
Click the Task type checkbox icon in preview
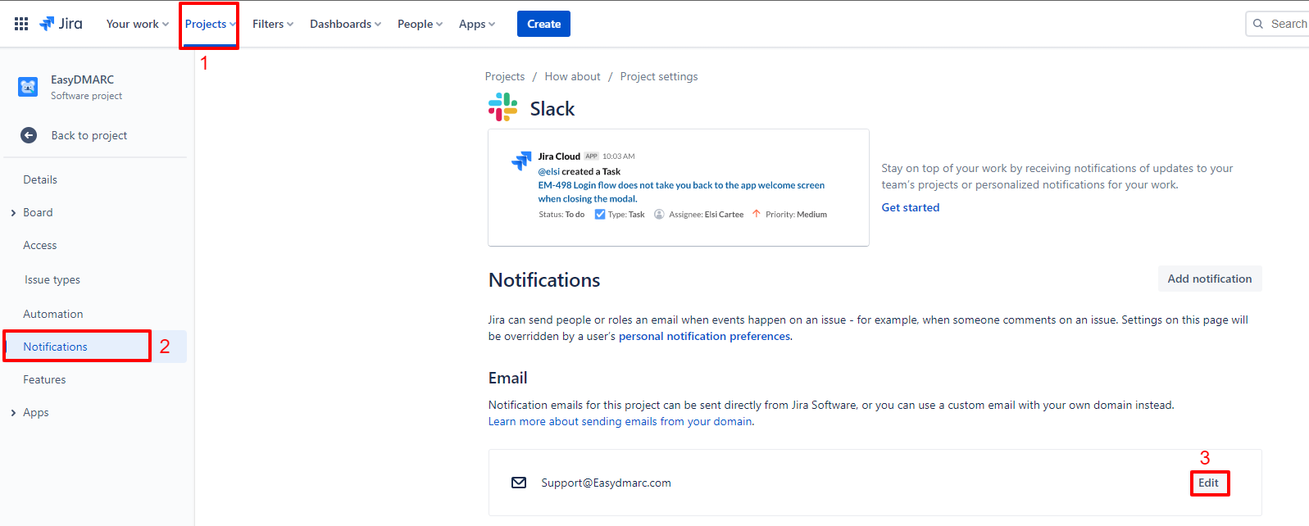pos(600,215)
